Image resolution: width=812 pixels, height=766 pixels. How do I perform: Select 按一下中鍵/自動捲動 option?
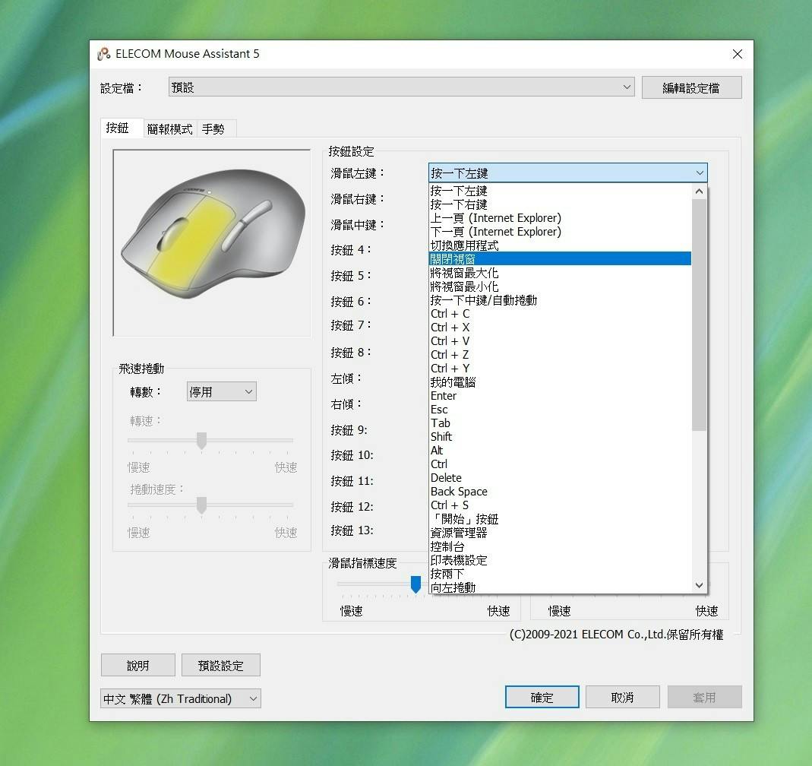[x=561, y=300]
